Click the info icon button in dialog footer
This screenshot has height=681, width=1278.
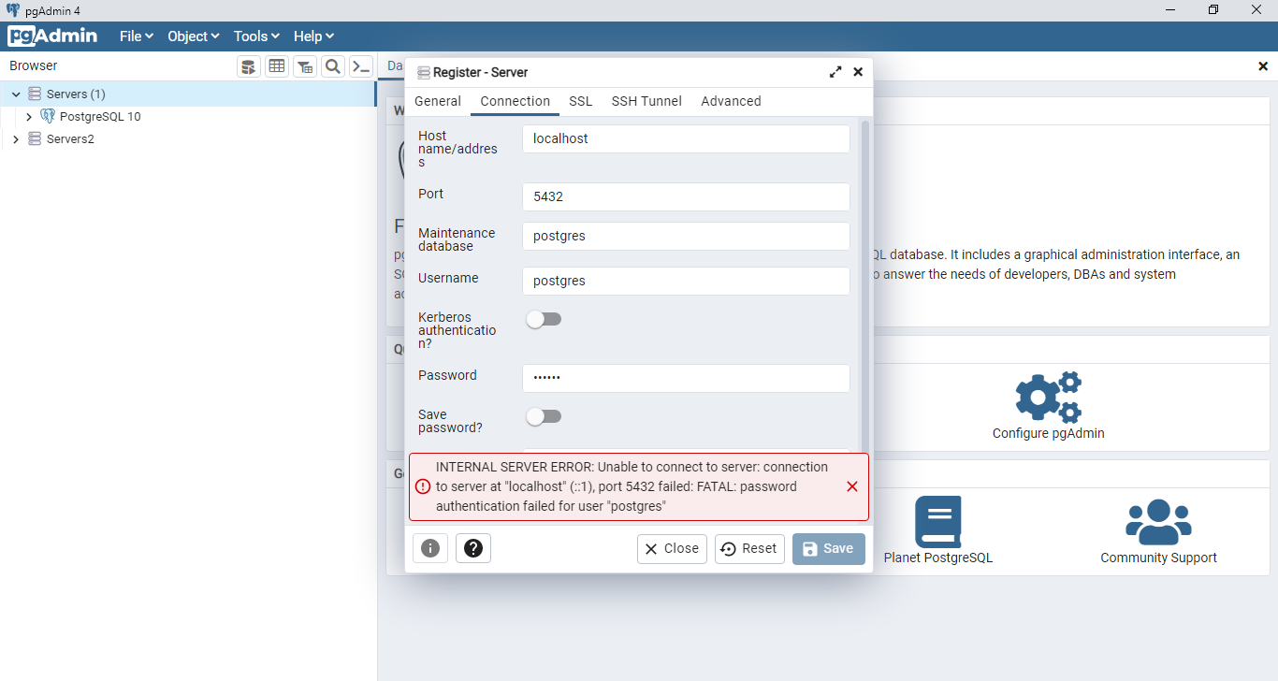coord(430,548)
